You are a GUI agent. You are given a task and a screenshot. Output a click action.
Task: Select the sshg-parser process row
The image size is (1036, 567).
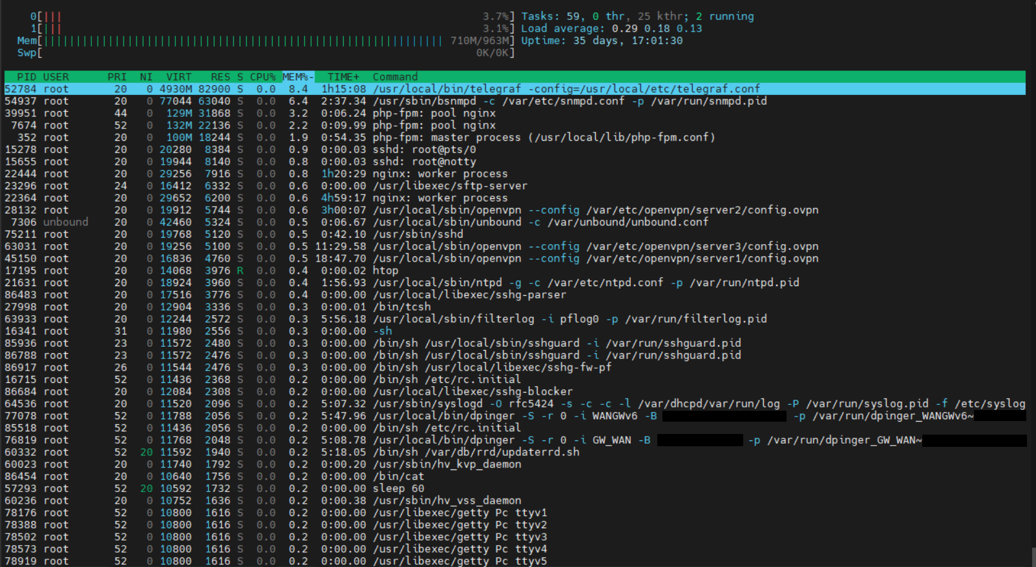pos(514,294)
